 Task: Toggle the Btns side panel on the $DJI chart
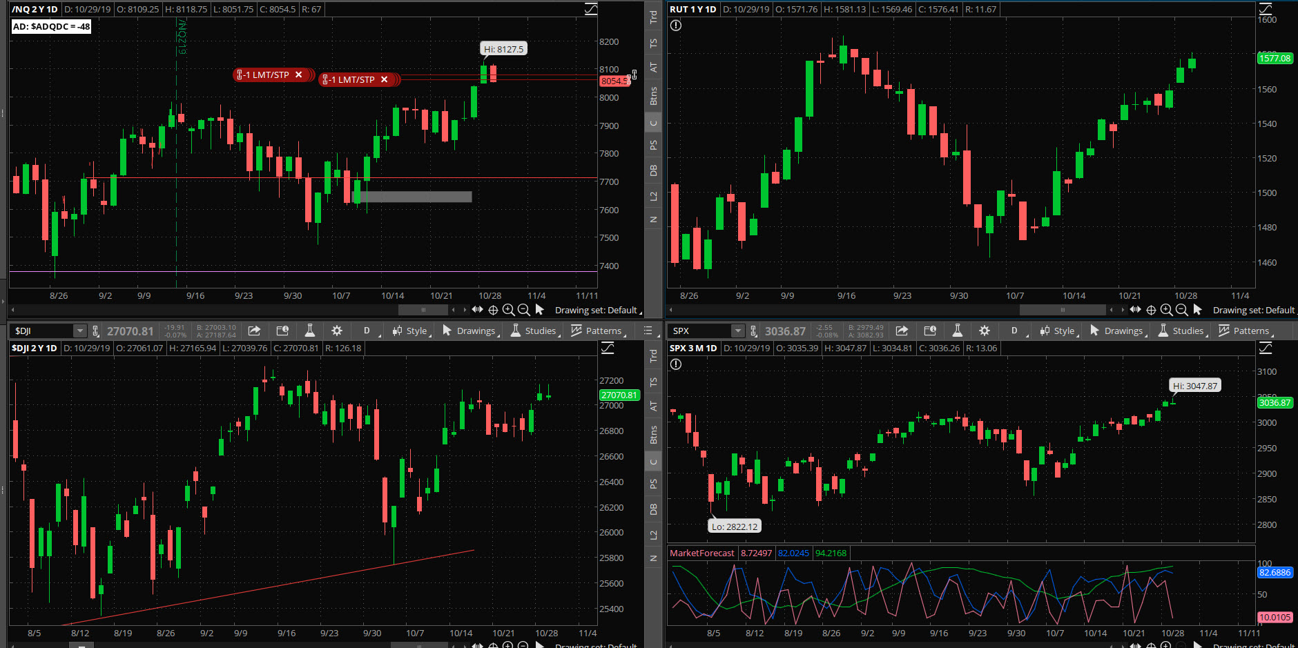653,435
